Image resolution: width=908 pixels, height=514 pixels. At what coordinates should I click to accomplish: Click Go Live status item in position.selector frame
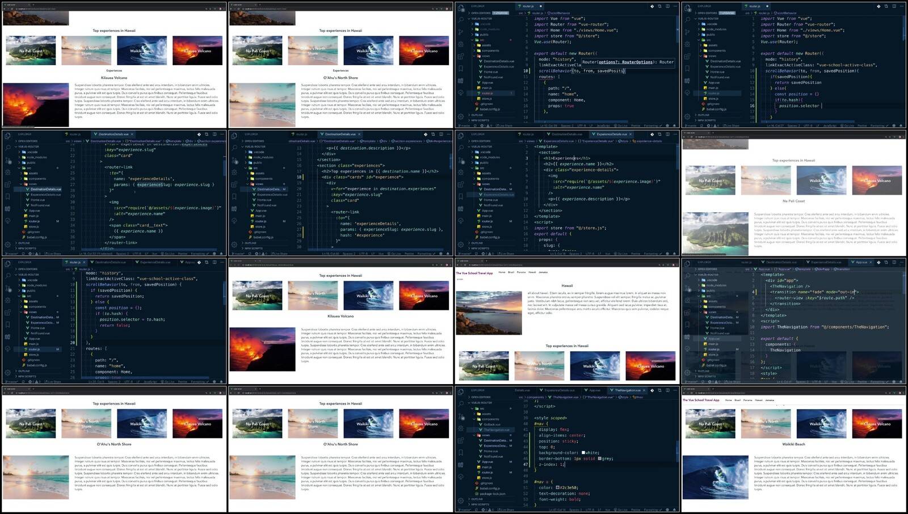[x=847, y=126]
